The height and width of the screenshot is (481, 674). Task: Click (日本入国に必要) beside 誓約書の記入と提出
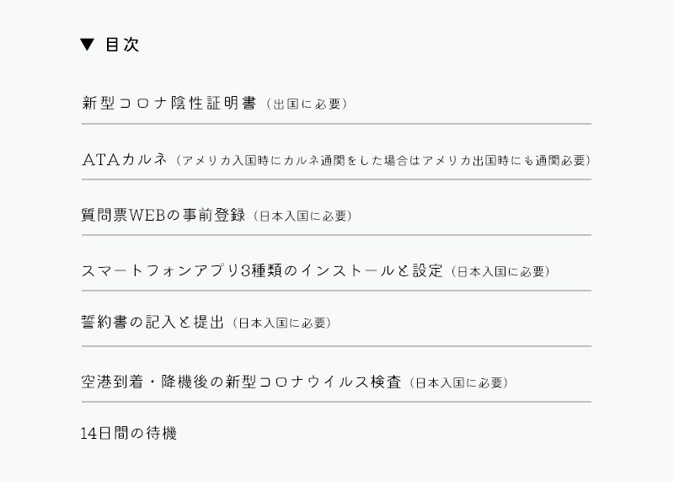[281, 323]
